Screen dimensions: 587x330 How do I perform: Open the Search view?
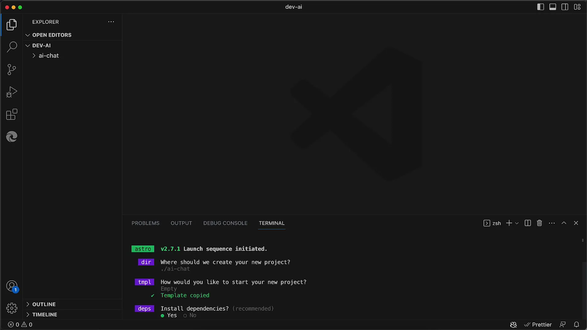(x=12, y=47)
